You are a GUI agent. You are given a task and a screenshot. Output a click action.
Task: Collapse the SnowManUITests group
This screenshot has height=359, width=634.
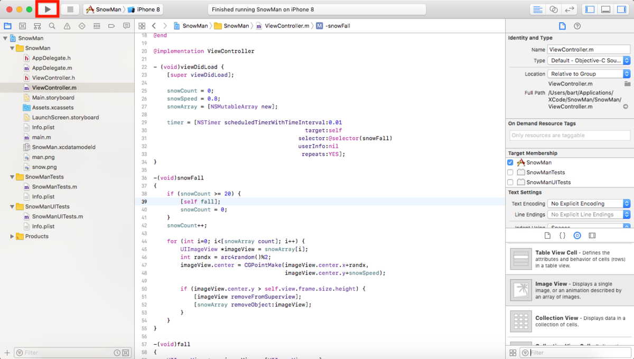(x=12, y=206)
